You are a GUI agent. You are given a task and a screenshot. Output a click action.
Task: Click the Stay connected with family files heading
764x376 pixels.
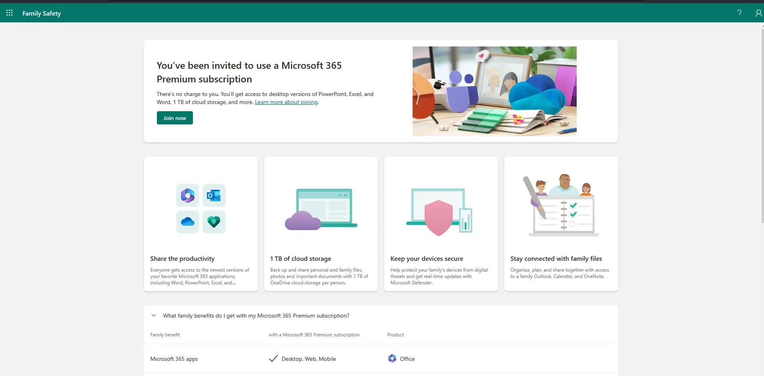point(556,259)
